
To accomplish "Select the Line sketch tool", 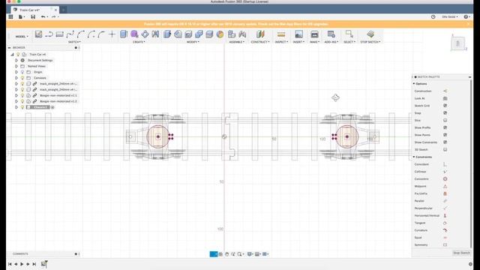I will (x=49, y=34).
